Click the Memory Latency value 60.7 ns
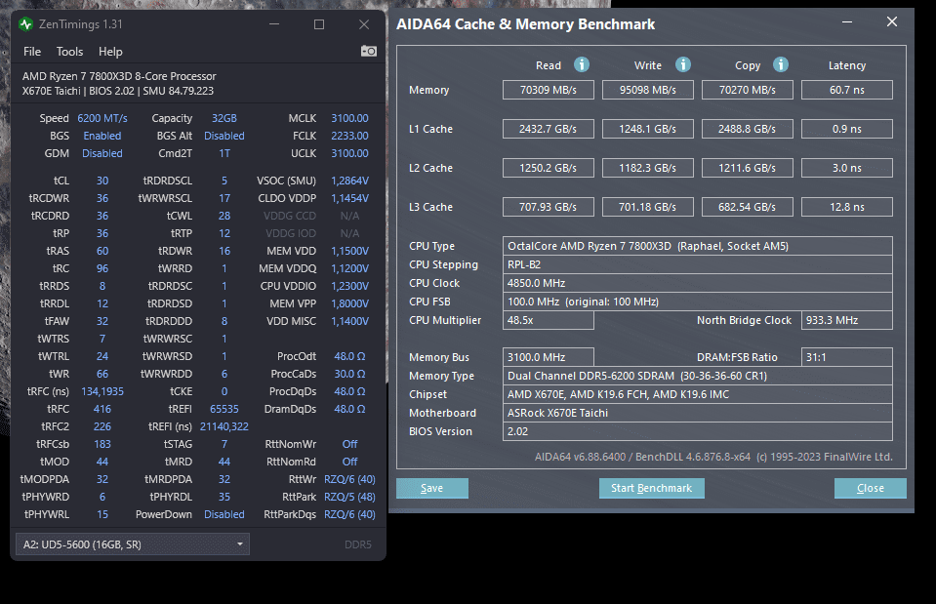The height and width of the screenshot is (604, 936). [847, 90]
